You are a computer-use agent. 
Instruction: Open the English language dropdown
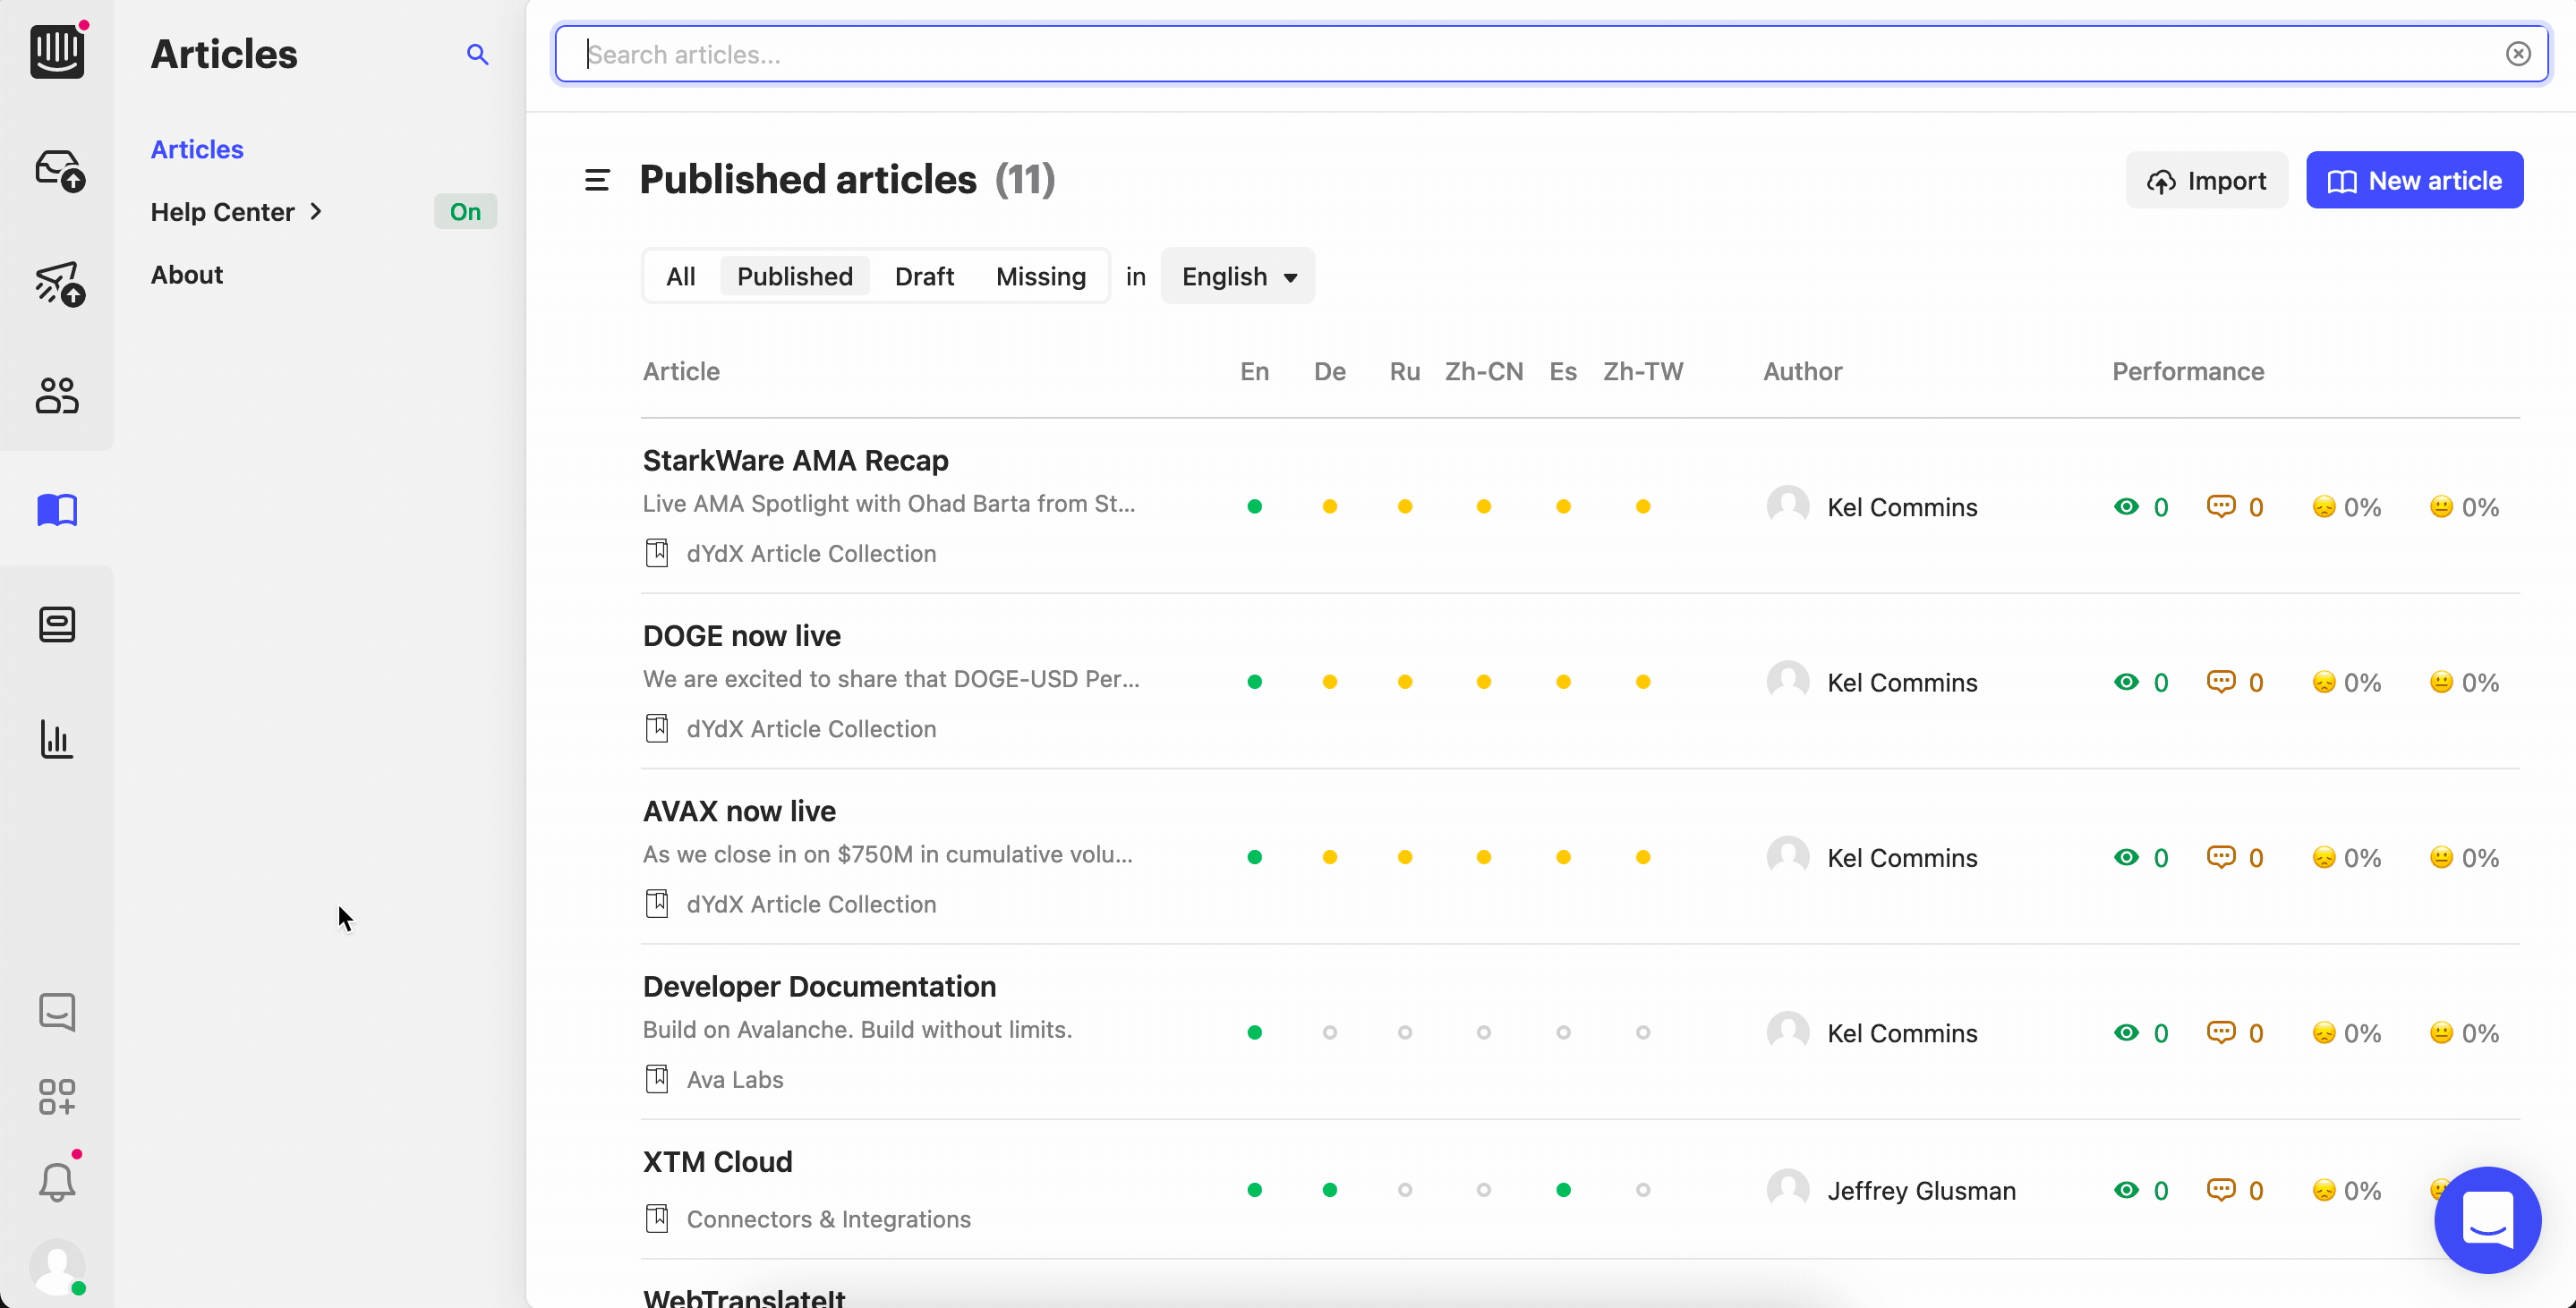tap(1238, 276)
